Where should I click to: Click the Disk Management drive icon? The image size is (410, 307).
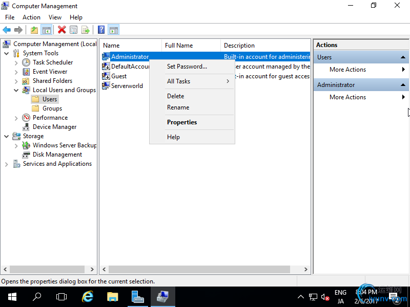26,155
